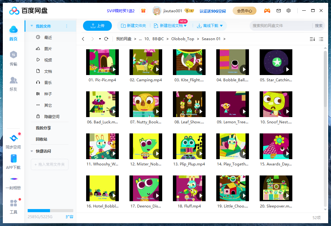The width and height of the screenshot is (331, 226).
Task: Open navigation history dropdown arrow
Action: point(100,39)
